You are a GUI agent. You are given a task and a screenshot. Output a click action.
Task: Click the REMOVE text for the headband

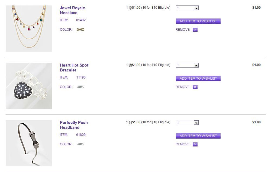183,144
